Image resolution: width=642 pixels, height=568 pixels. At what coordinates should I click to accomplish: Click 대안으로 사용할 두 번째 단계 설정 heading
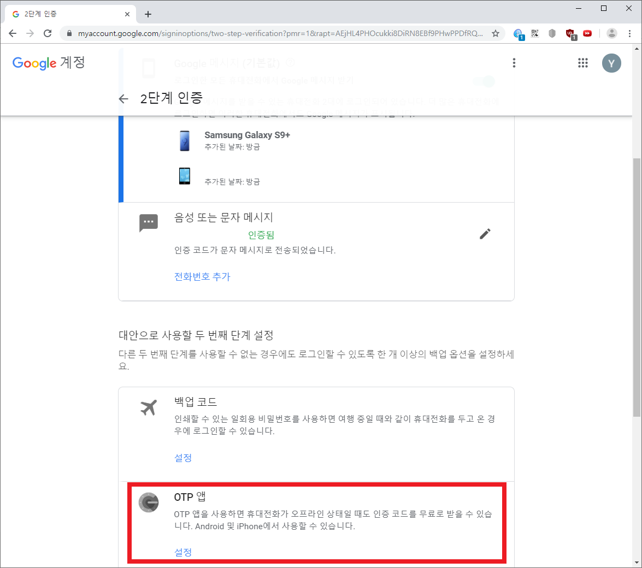click(x=196, y=335)
